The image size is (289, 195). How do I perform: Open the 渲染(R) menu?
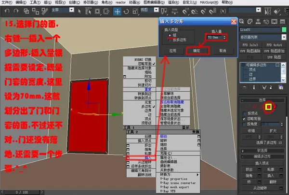click(x=173, y=2)
